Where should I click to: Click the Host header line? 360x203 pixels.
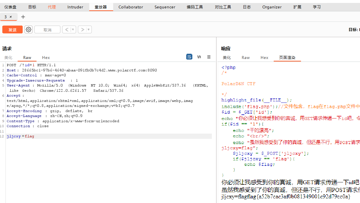(82, 70)
